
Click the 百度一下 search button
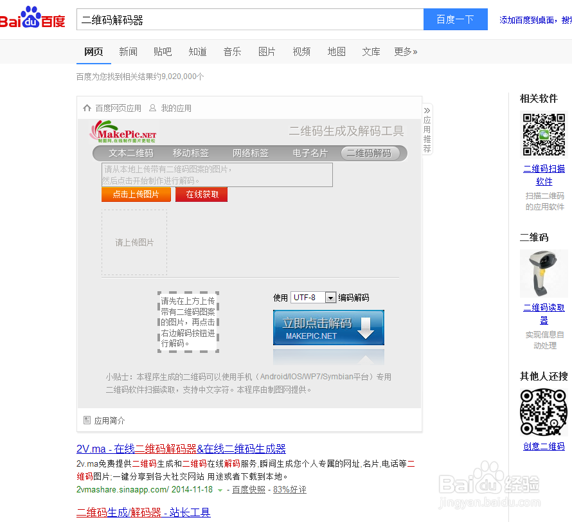(455, 19)
